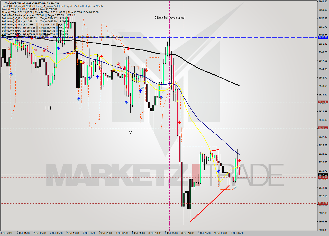This screenshot has width=329, height=236.
Task: Select the 2636.38 red price level label
Action: [323, 102]
